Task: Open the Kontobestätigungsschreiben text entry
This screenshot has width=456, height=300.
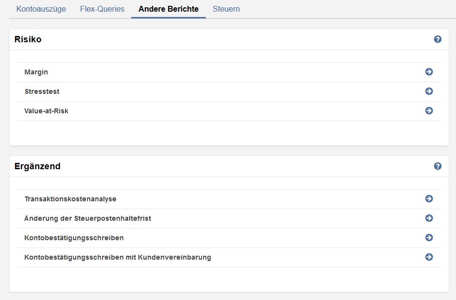Action: point(74,238)
